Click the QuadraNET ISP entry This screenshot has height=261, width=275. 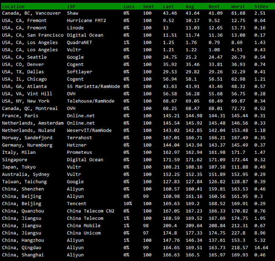[x=79, y=43]
